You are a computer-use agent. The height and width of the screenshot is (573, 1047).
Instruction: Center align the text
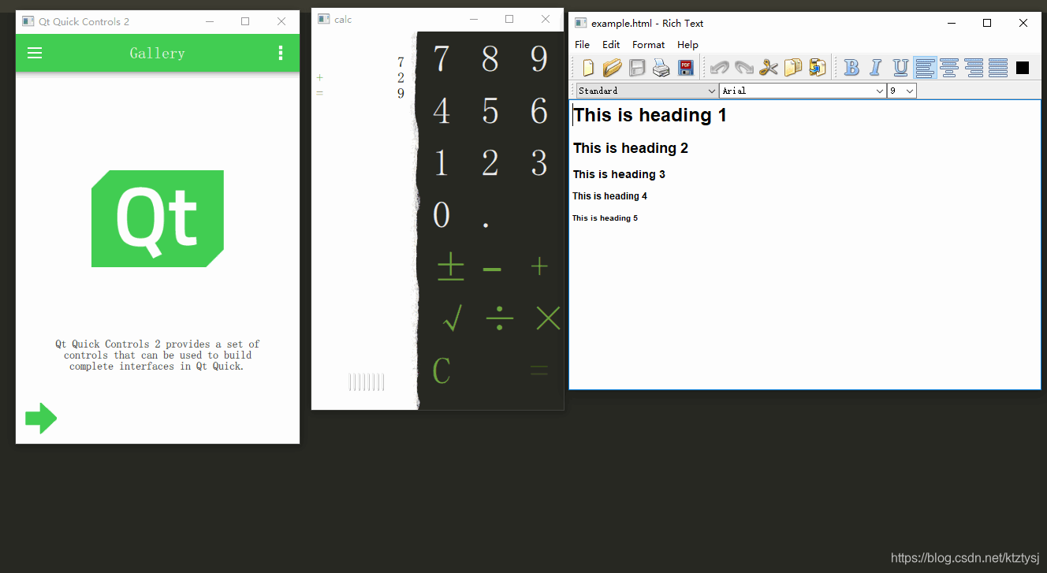click(949, 68)
